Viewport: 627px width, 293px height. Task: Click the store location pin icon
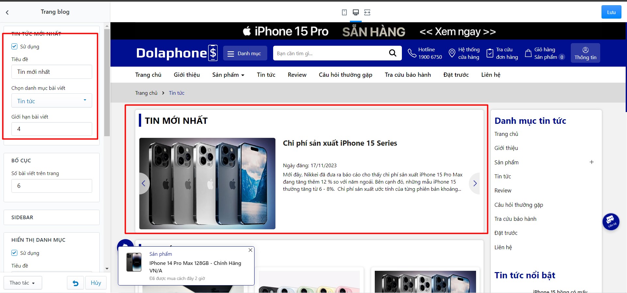point(452,53)
